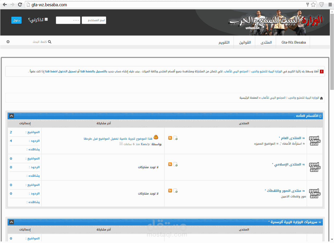Click سيرفرآت الوزارة الليبية آلرسمية title
This screenshot has width=334, height=243.
(x=295, y=222)
